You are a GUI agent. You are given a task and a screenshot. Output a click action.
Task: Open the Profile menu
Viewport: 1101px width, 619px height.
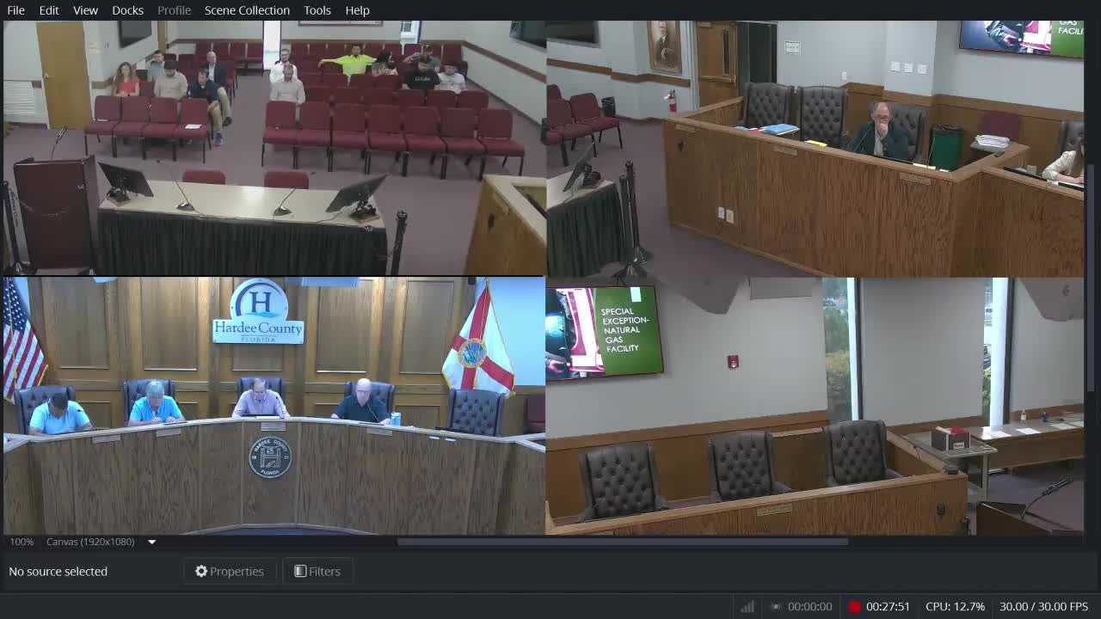tap(174, 10)
